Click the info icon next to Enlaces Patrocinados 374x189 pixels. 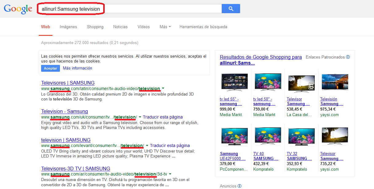348,57
